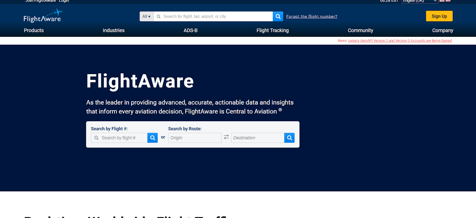Open the Company menu
This screenshot has width=476, height=218.
[x=443, y=30]
